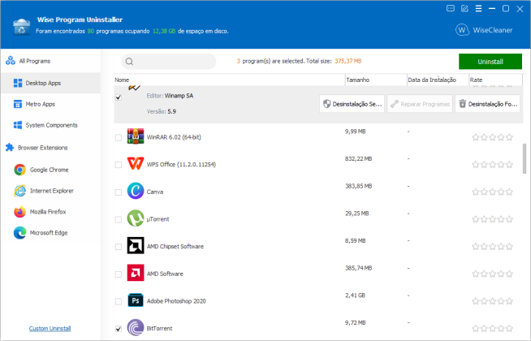Check the AMD Chipset Software checkbox
This screenshot has height=341, width=531.
click(119, 247)
